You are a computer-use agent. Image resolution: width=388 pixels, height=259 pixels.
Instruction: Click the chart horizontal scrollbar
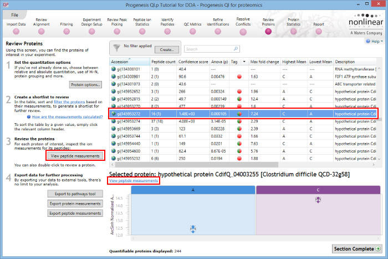tap(256, 238)
